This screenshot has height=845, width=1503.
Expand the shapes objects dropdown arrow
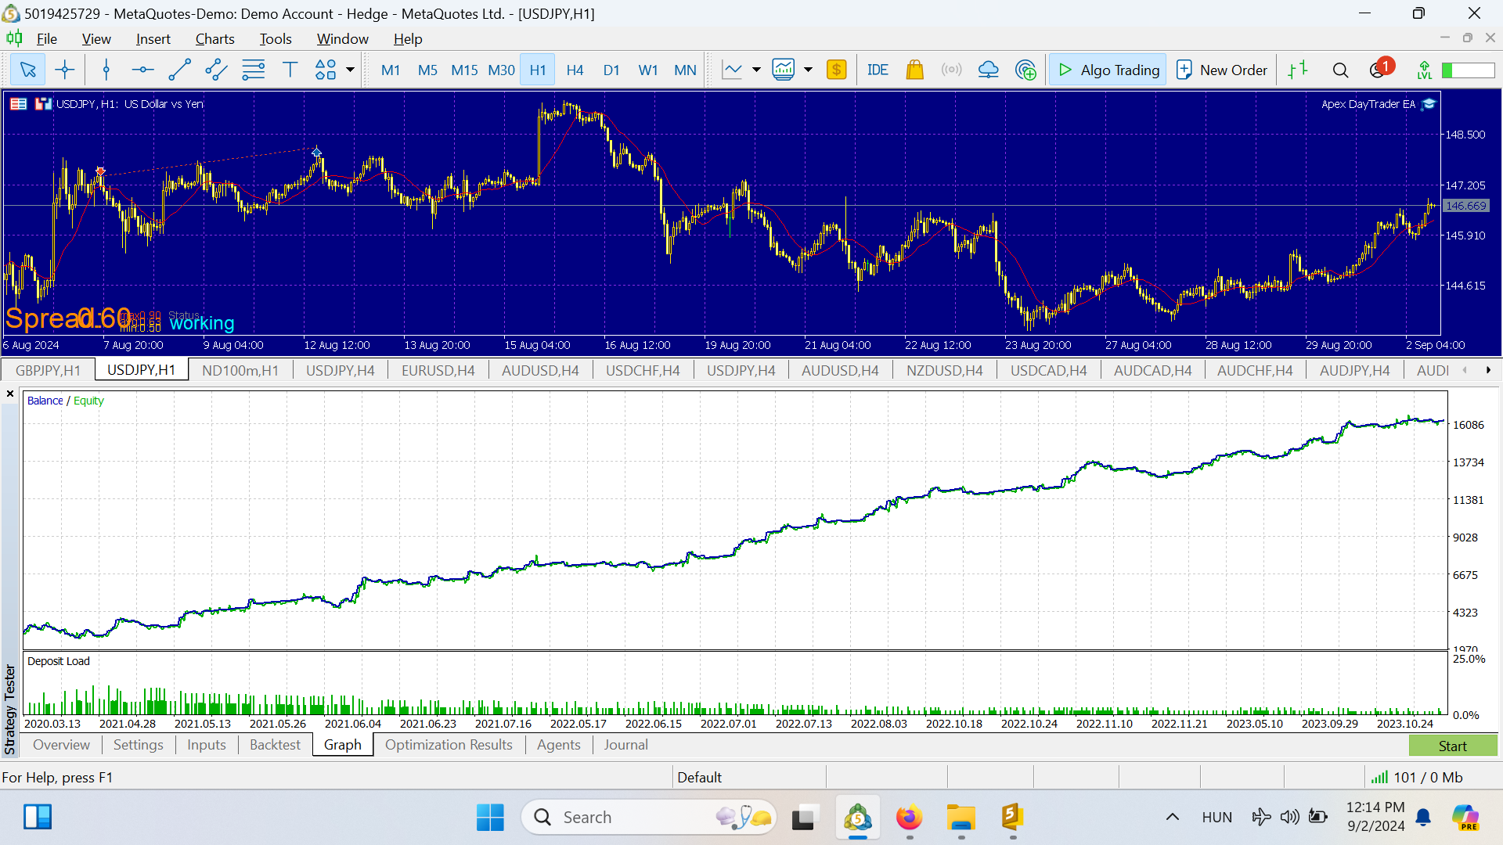click(x=350, y=70)
